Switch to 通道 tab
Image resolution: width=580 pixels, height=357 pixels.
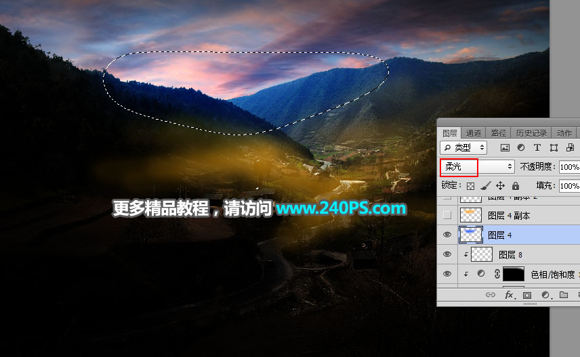coord(474,133)
